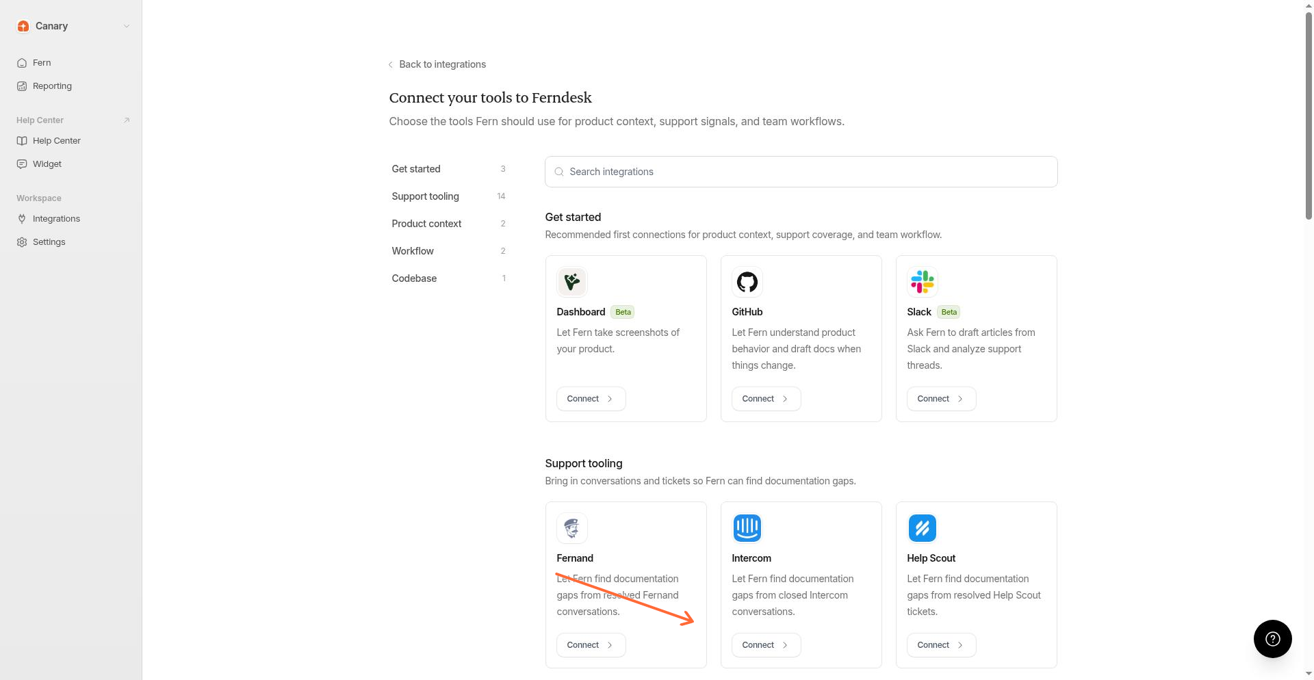The image size is (1314, 680).
Task: Jump to Workflow category
Action: (x=449, y=251)
